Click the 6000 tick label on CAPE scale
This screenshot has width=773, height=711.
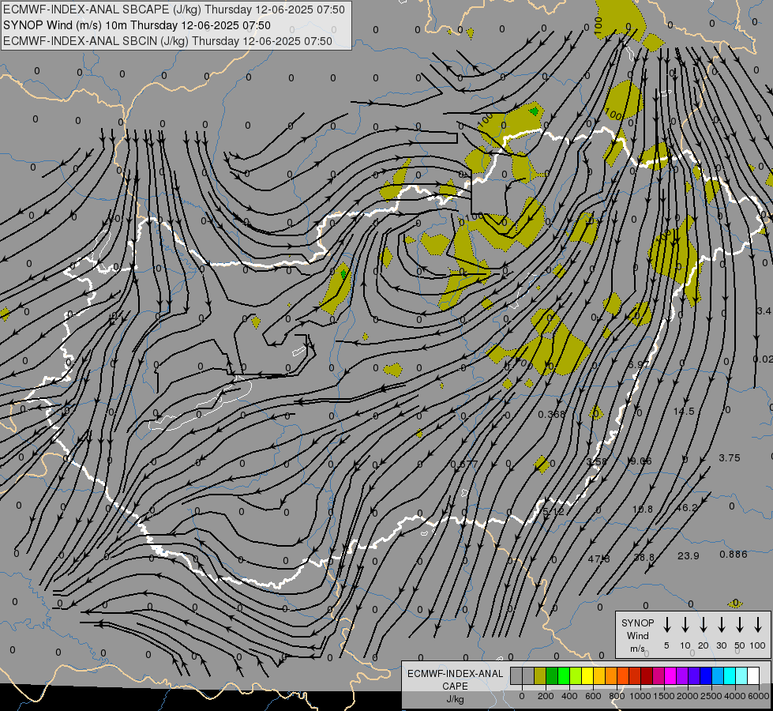click(759, 696)
